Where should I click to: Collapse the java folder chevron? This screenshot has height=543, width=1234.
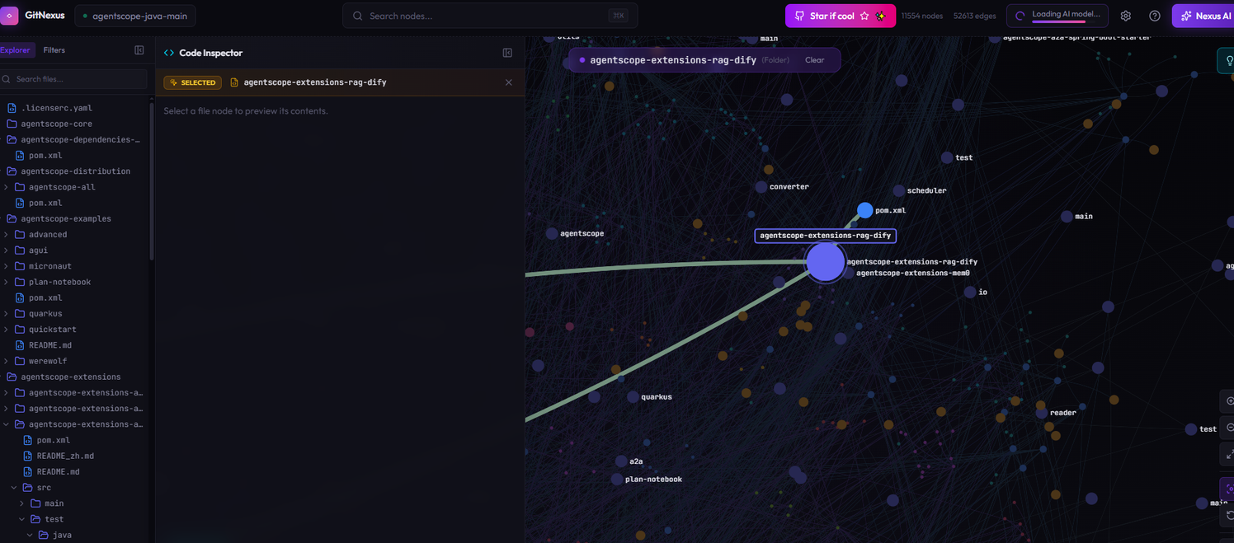pos(30,536)
